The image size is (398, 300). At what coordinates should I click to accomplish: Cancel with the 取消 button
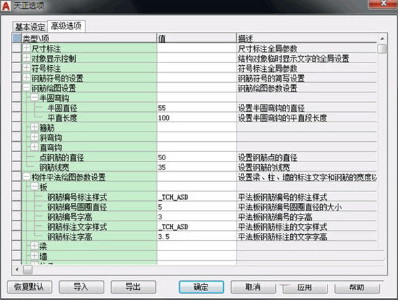click(253, 287)
